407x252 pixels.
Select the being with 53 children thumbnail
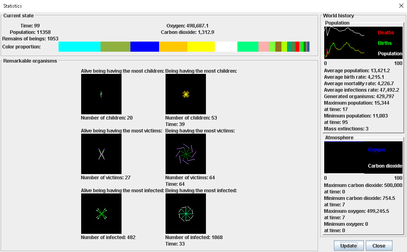pyautogui.click(x=186, y=94)
